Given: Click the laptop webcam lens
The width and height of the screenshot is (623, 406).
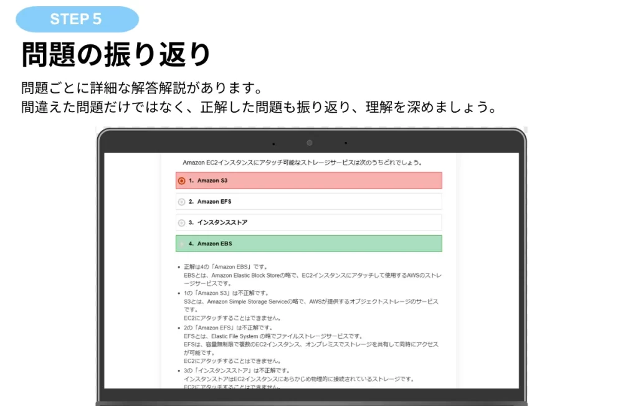Looking at the screenshot, I should tap(309, 143).
